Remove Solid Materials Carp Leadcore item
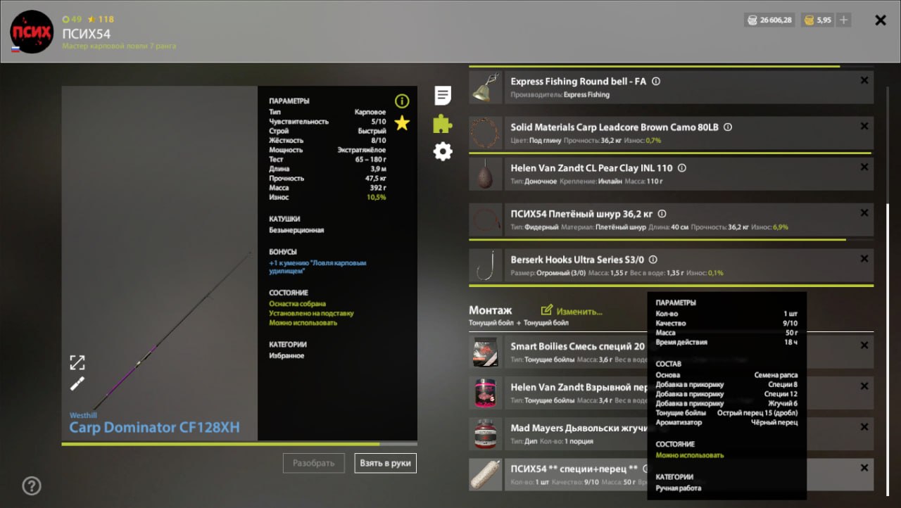Image resolution: width=901 pixels, height=508 pixels. pos(864,127)
